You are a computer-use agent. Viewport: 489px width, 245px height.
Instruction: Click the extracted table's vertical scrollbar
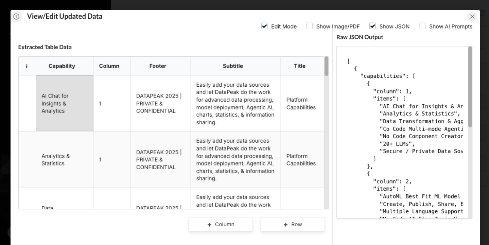click(x=327, y=66)
